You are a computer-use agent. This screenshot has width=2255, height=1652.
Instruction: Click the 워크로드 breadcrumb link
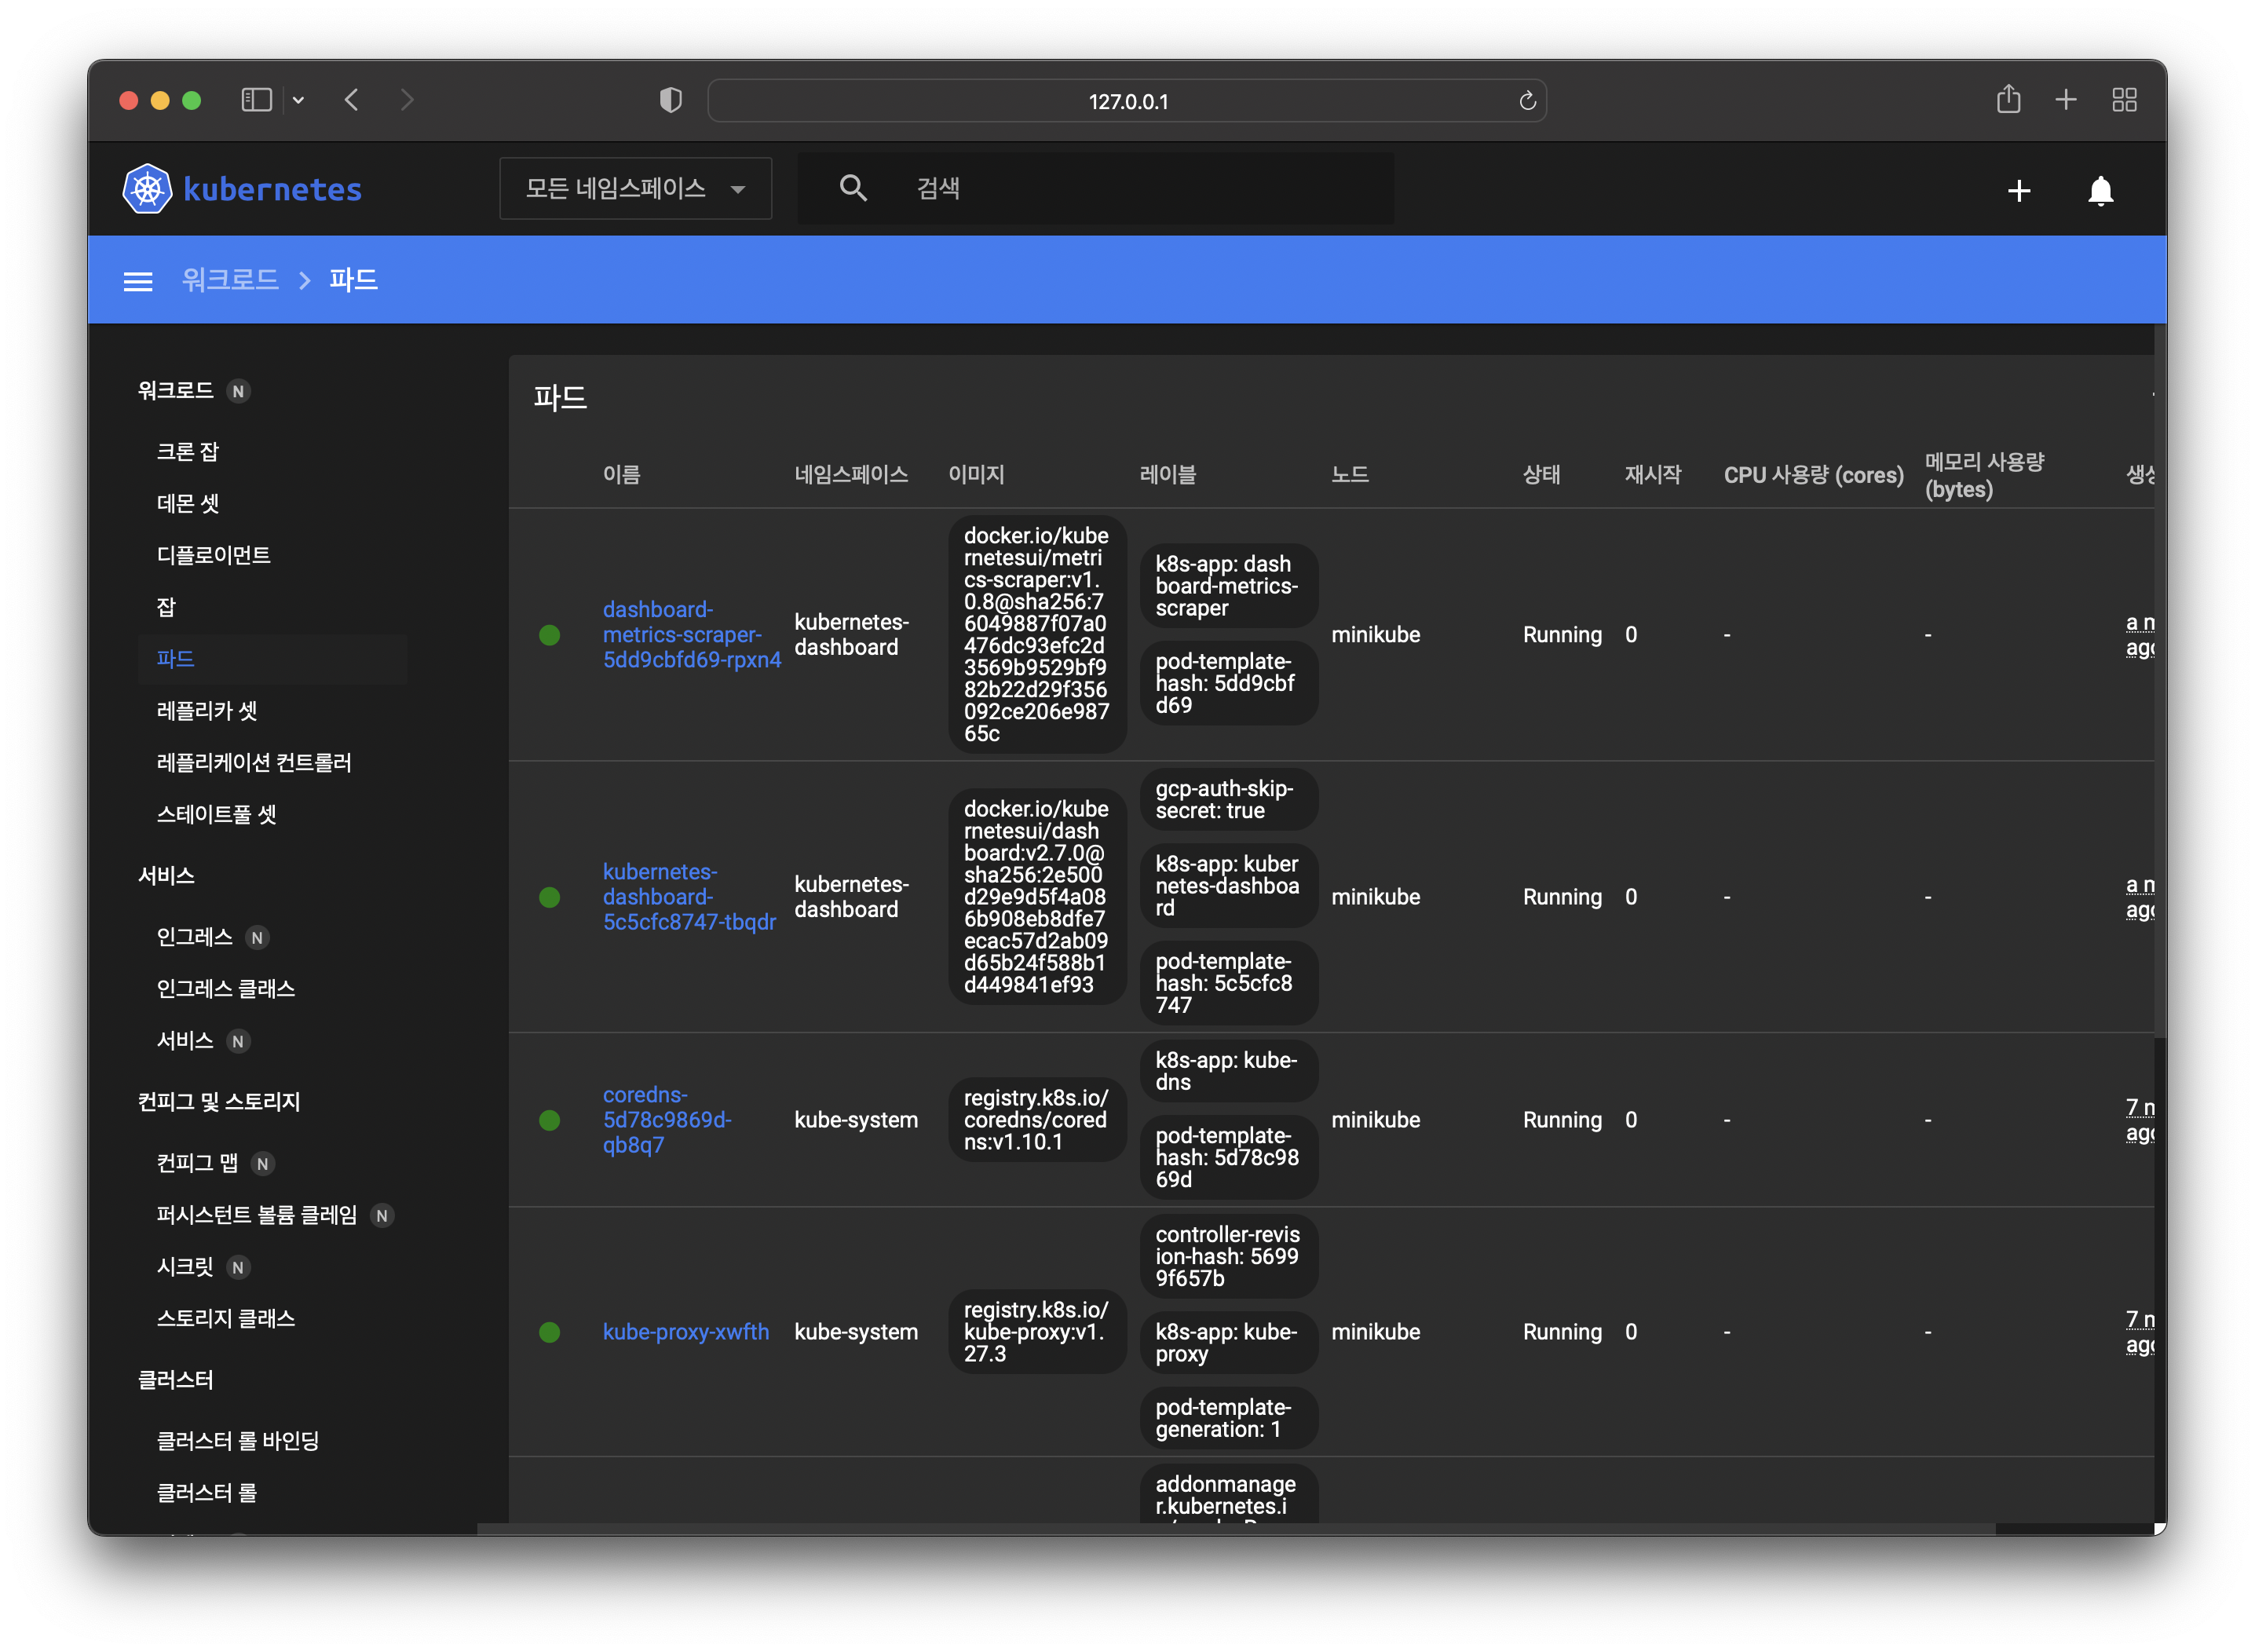(x=229, y=280)
